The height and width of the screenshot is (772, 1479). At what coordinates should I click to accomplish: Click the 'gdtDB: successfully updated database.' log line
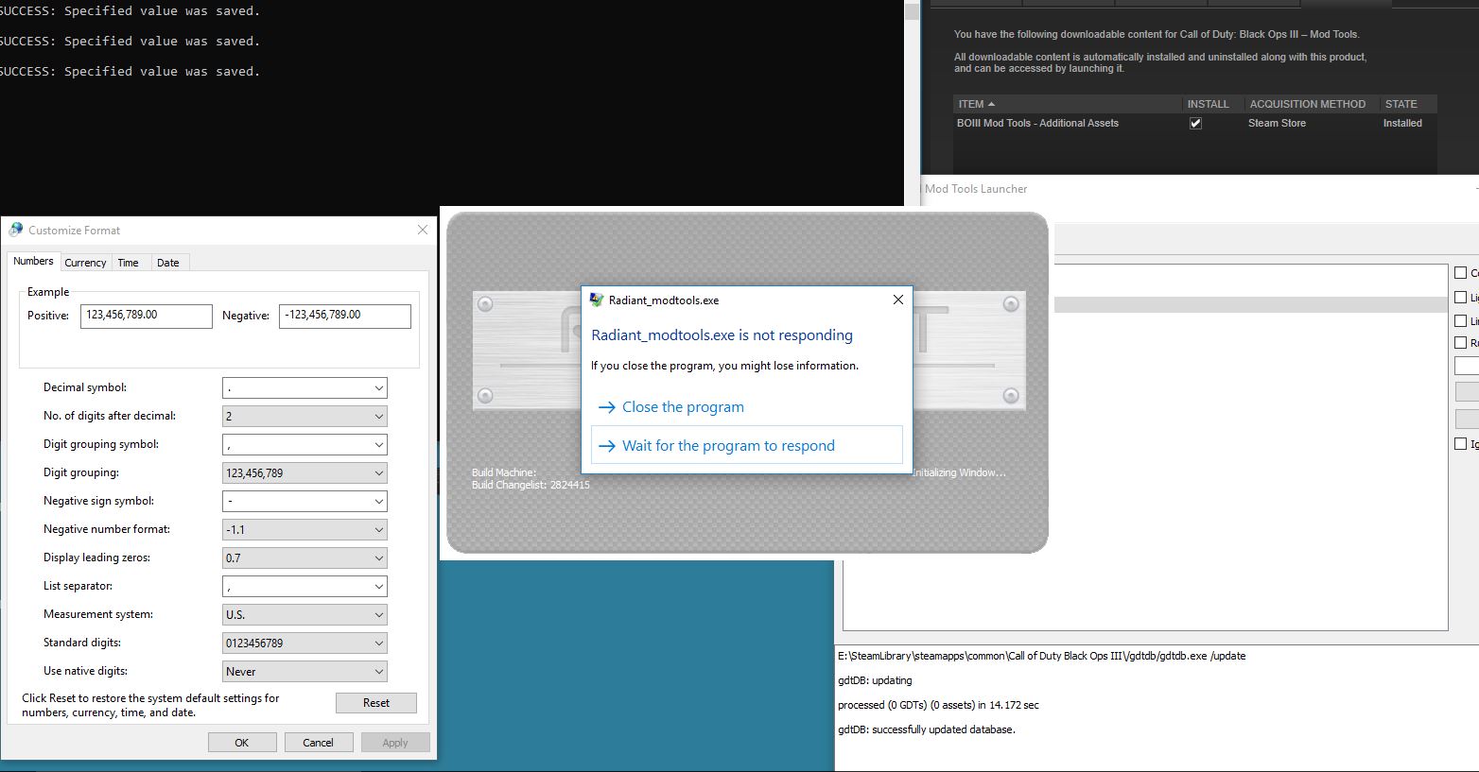pos(927,729)
